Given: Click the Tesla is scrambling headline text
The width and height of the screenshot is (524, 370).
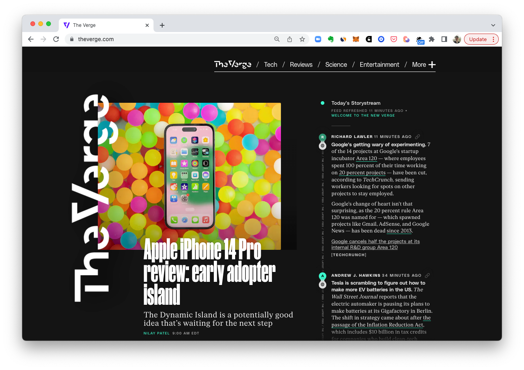Looking at the screenshot, I should coord(378,286).
